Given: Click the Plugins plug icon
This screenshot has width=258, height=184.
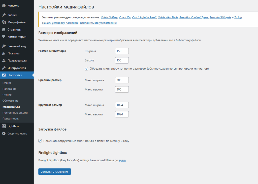Looking at the screenshot, I should (x=4, y=53).
